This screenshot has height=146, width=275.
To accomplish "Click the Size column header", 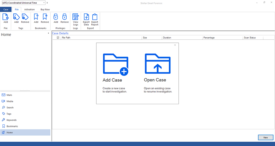I will (x=152, y=38).
